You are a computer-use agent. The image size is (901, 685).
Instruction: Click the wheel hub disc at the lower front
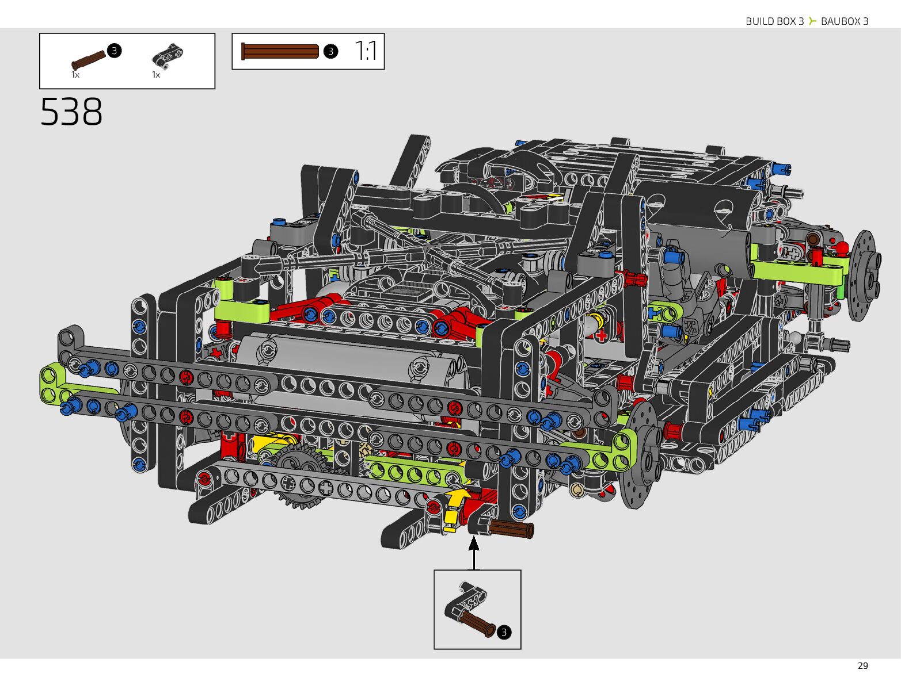tap(642, 454)
